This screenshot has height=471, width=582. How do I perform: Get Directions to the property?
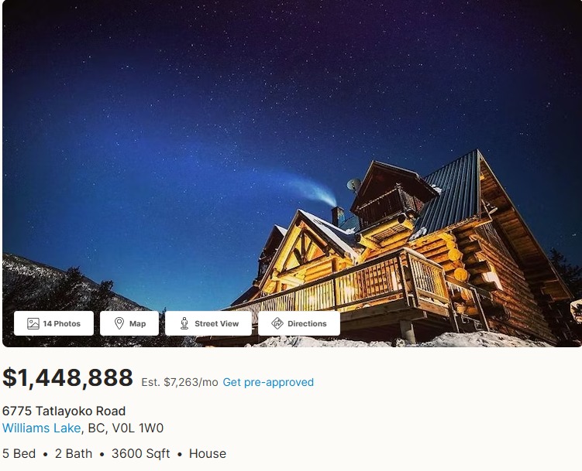pyautogui.click(x=299, y=323)
